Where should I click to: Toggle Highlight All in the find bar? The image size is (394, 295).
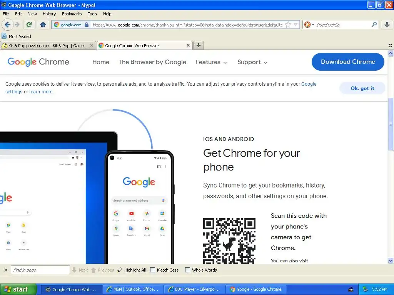click(132, 270)
